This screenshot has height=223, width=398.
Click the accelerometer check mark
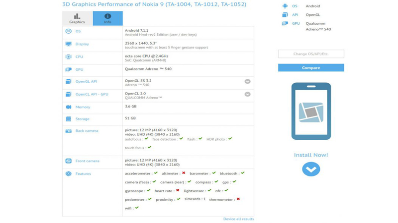point(156,173)
